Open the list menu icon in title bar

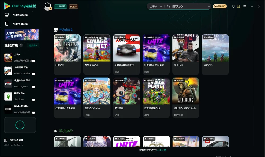[x=245, y=6]
